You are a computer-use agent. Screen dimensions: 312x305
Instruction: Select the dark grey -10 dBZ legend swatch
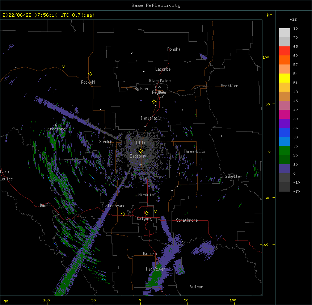284,187
